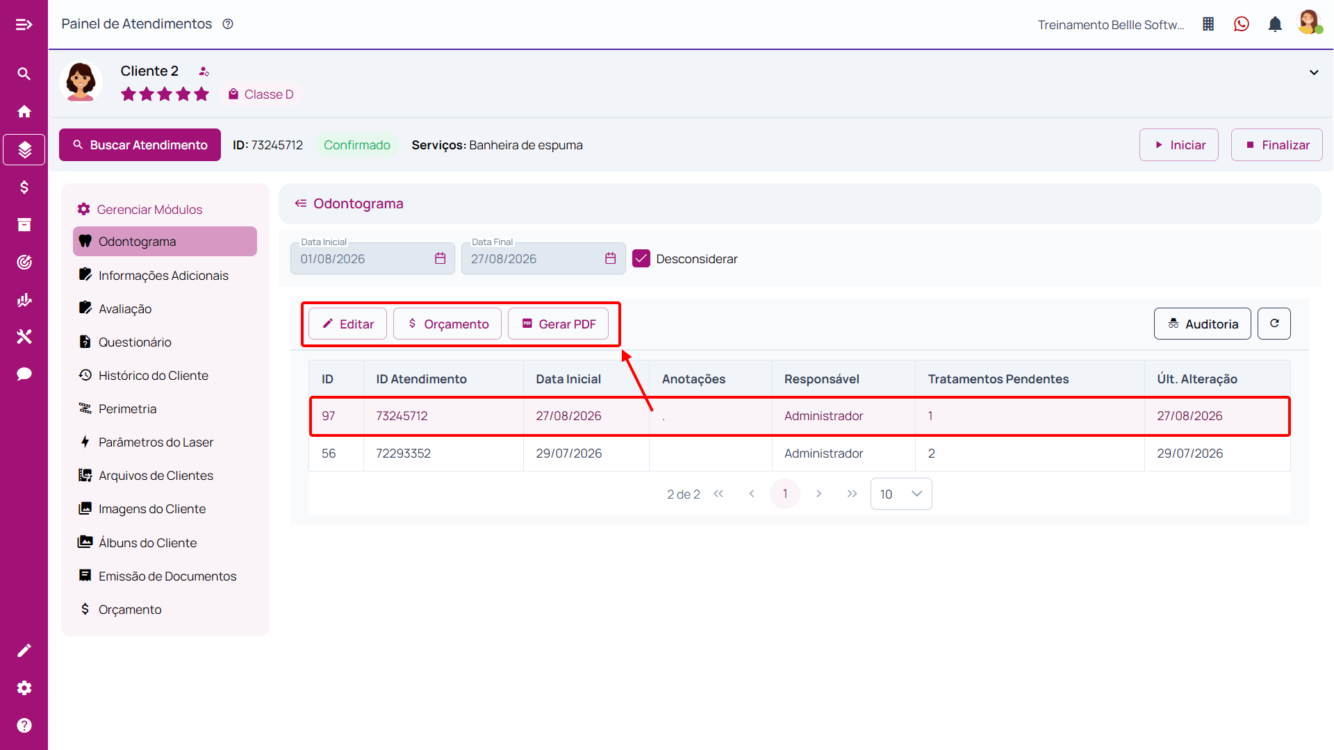Go to the home icon in sidebar
1334x750 pixels.
[24, 111]
